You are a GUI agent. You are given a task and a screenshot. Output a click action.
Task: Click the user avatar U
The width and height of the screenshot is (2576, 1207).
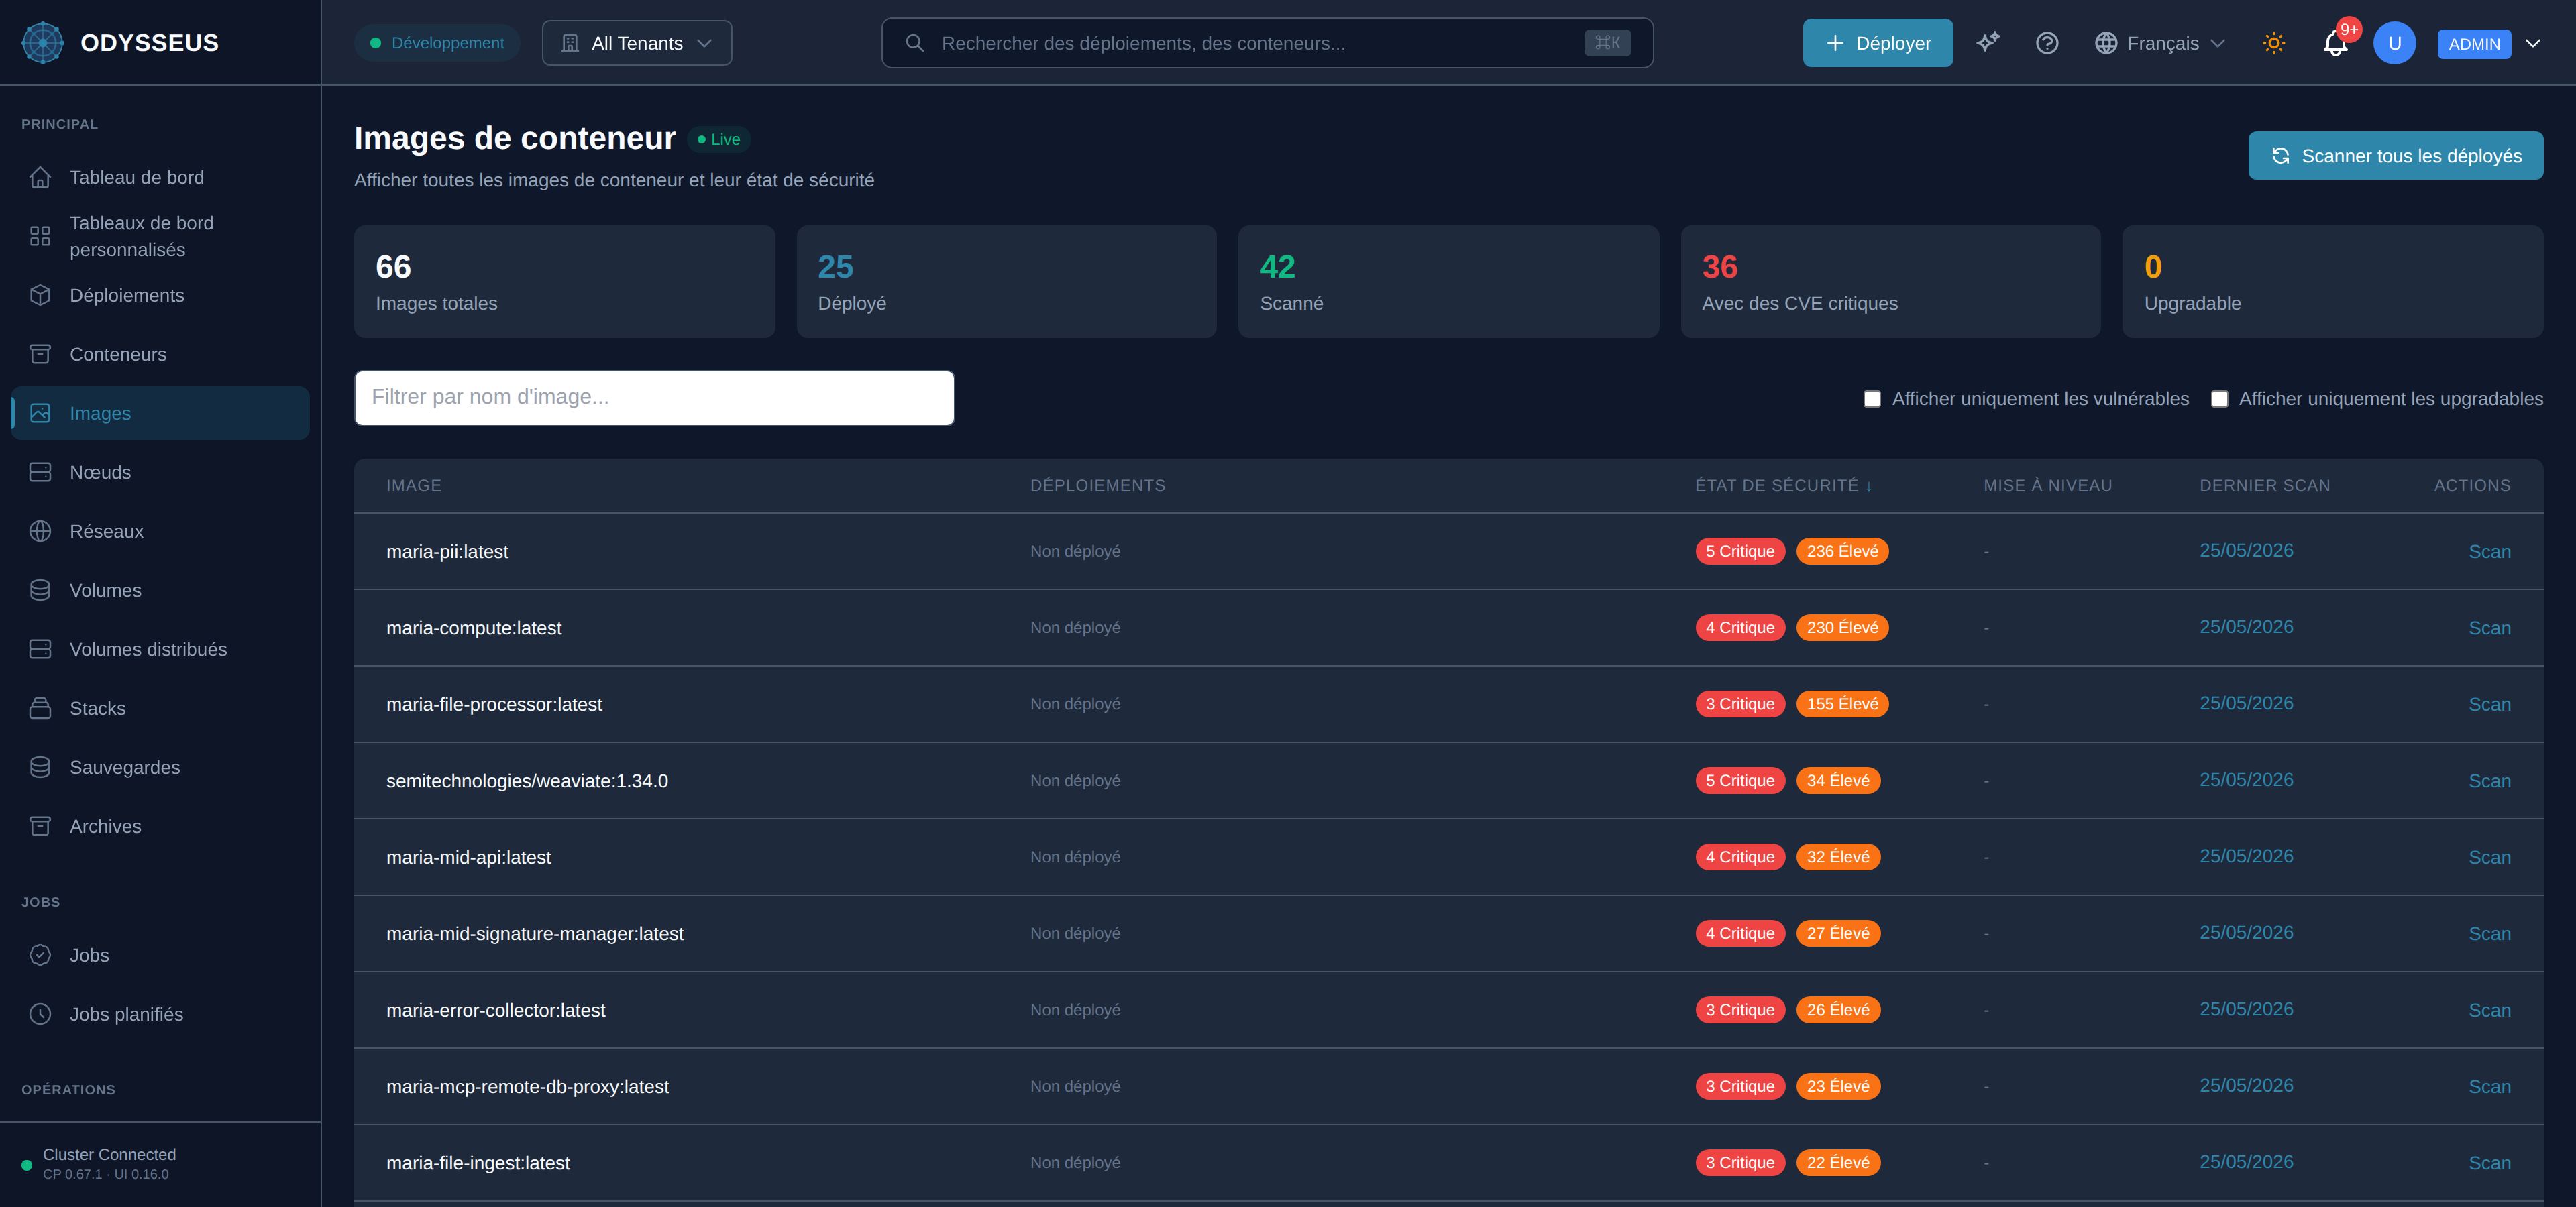(x=2394, y=43)
